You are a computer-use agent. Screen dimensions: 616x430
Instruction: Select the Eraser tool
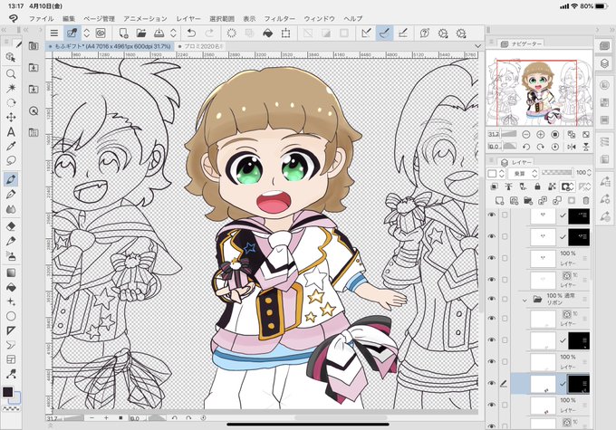click(x=11, y=226)
